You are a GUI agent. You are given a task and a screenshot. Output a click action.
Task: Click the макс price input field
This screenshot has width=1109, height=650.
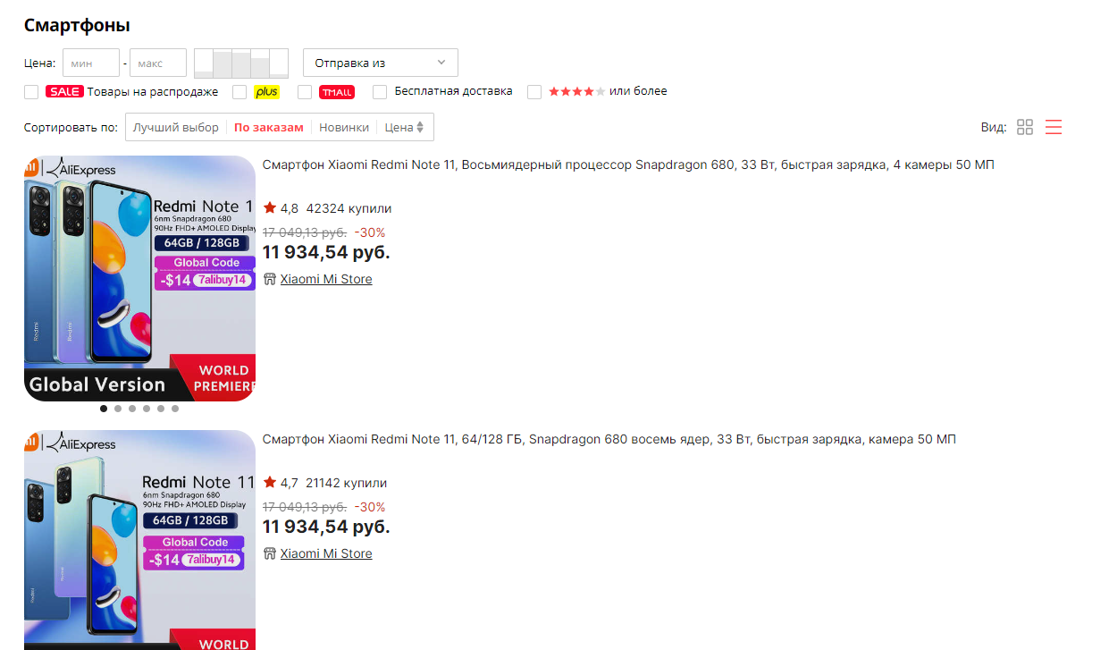[158, 63]
